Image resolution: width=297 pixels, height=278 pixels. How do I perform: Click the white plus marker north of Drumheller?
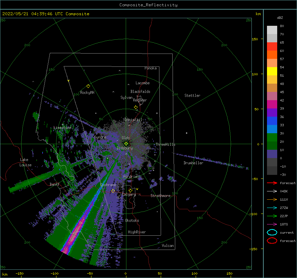[x=186, y=133]
